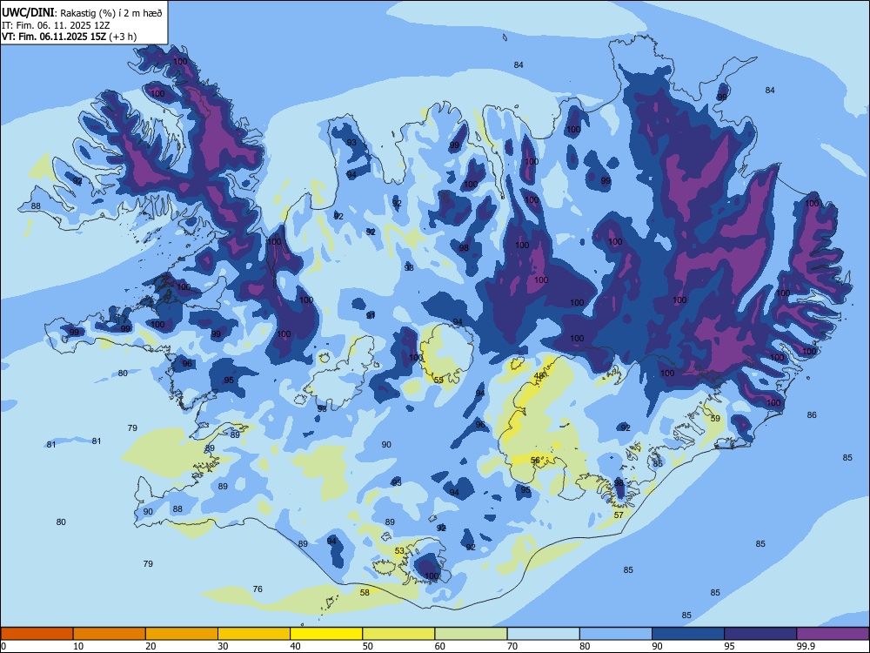
Task: Click the medium blue 80–90 legend swatch
Action: point(615,634)
